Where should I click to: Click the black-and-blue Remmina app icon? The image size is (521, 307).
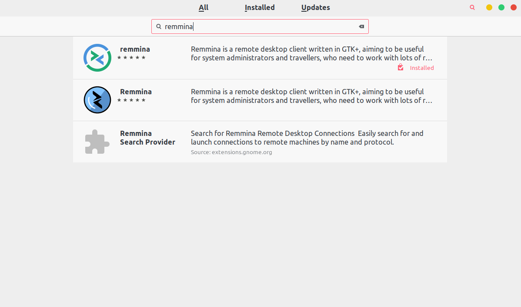pos(97,100)
